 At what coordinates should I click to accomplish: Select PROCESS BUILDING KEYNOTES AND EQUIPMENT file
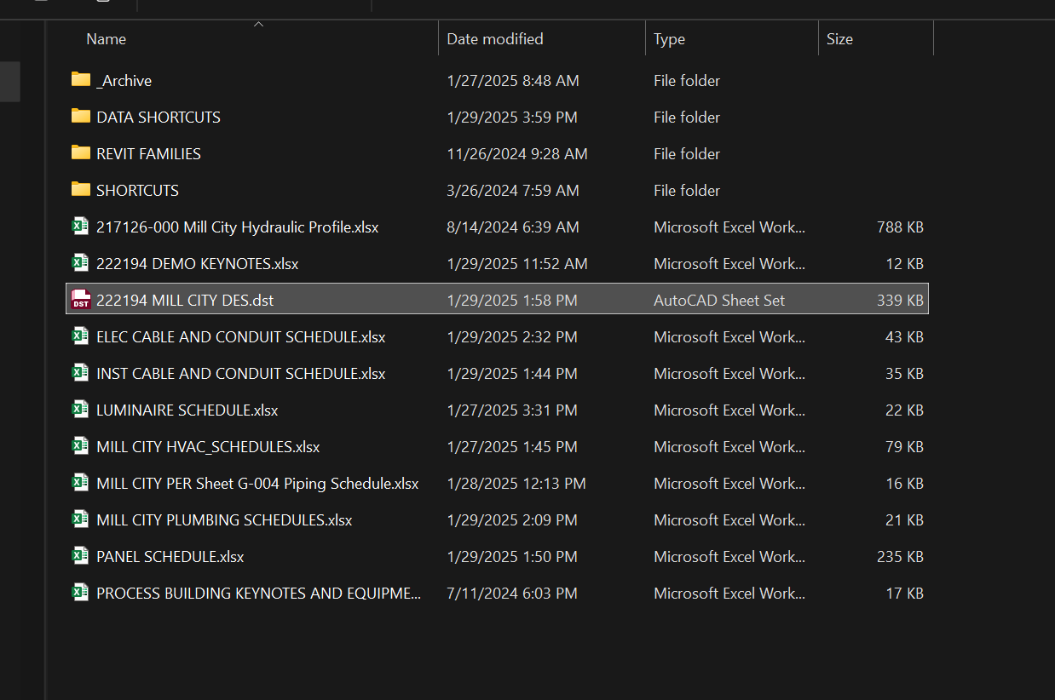pyautogui.click(x=258, y=594)
